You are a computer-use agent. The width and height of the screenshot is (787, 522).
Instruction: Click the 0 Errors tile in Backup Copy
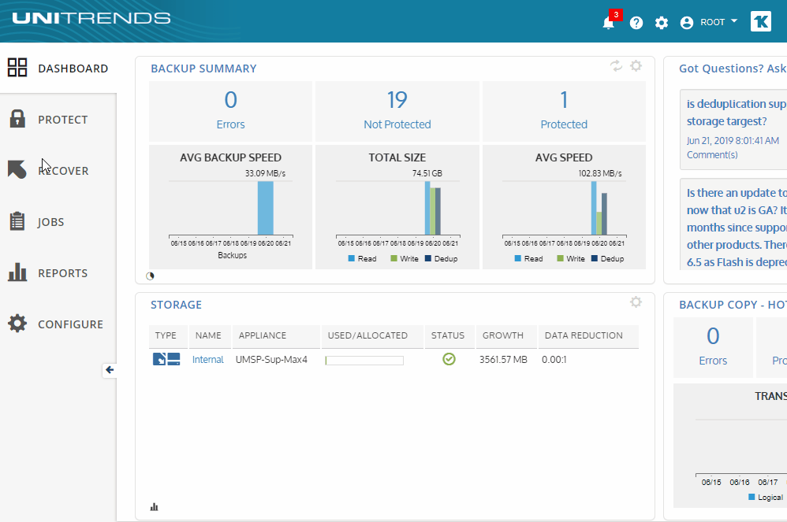713,347
